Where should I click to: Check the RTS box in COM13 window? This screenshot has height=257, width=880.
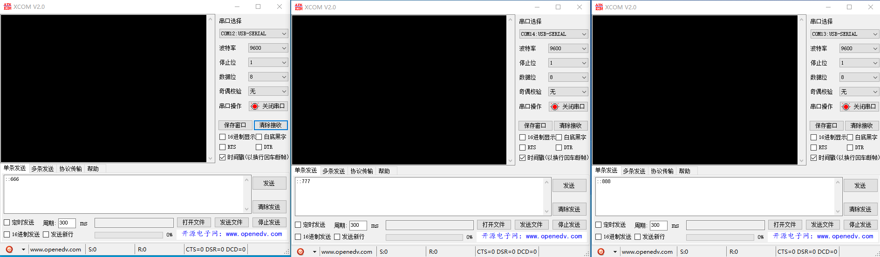(x=814, y=147)
